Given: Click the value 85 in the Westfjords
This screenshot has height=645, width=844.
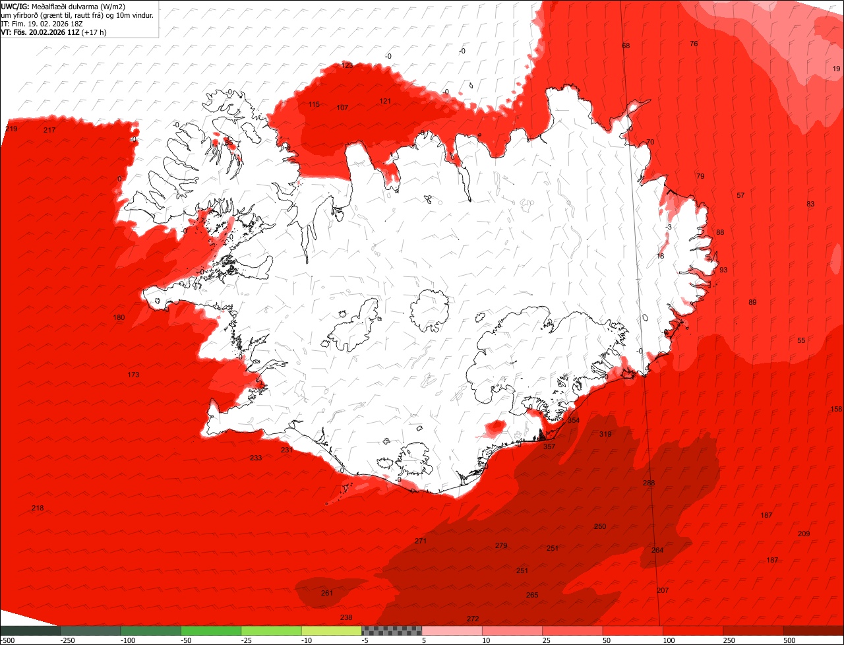Looking at the screenshot, I should tap(229, 142).
